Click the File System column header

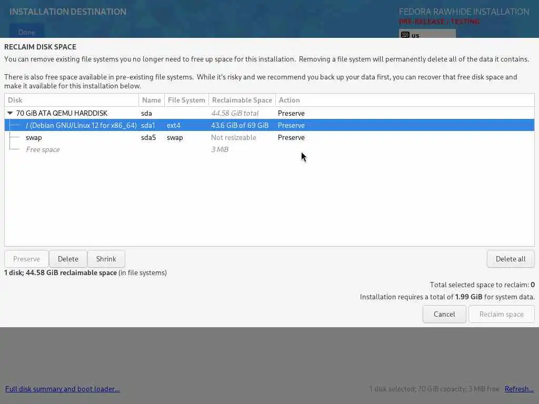186,100
